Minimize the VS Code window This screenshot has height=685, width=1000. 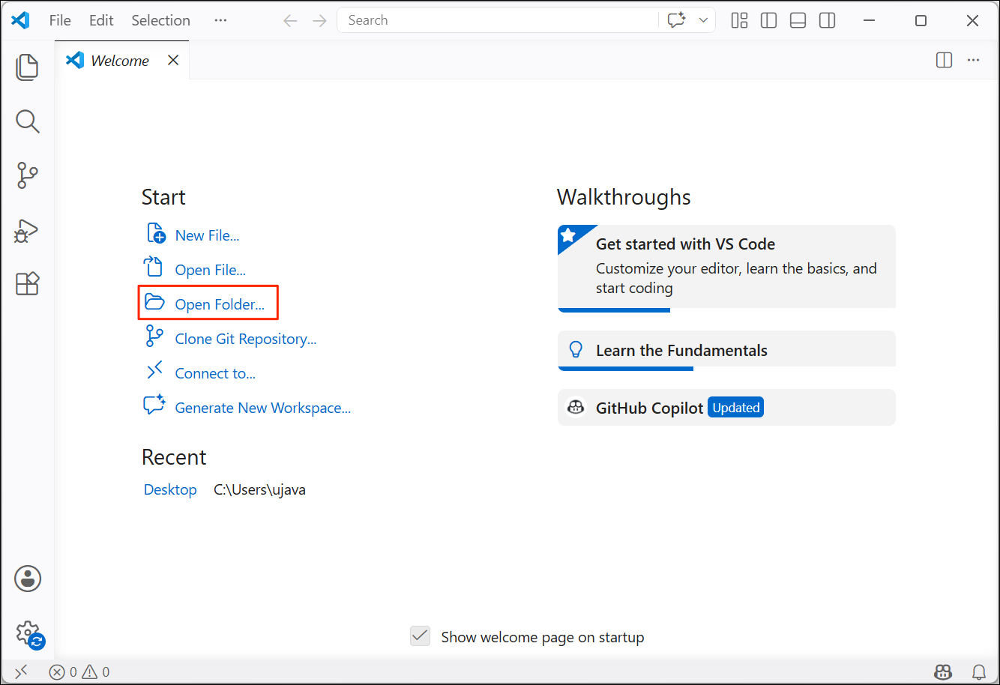pyautogui.click(x=870, y=20)
